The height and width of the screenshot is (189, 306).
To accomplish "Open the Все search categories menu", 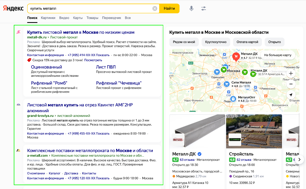I will (x=127, y=18).
